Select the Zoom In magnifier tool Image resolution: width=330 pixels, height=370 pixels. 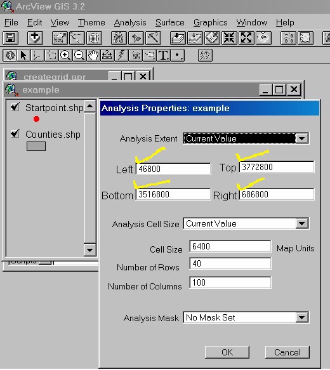(65, 55)
